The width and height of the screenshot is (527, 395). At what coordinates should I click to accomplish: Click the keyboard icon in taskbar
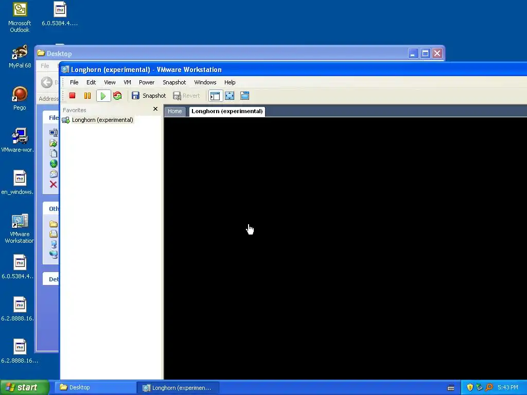pos(451,388)
